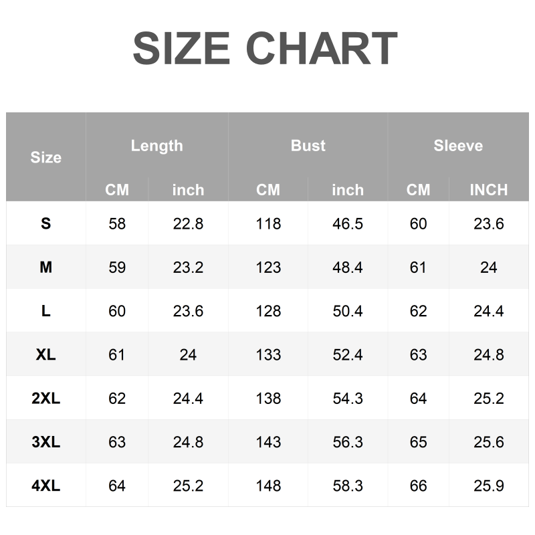Click the 58 length CM value

tap(117, 223)
